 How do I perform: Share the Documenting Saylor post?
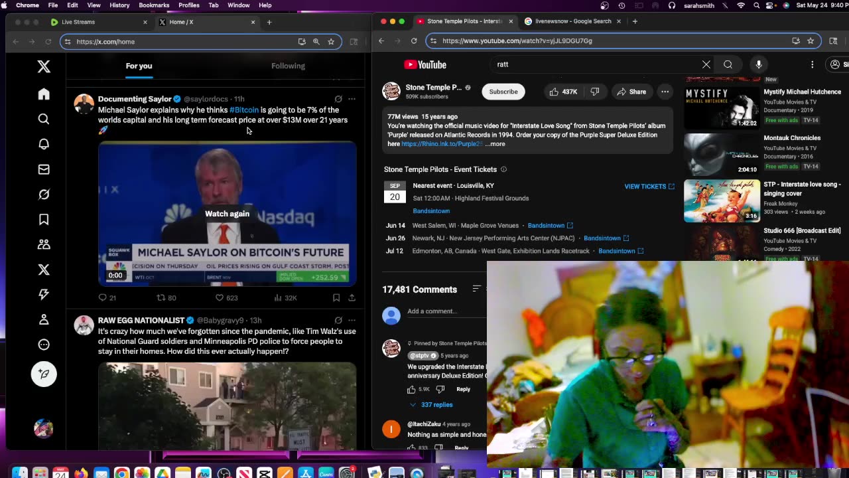[352, 298]
